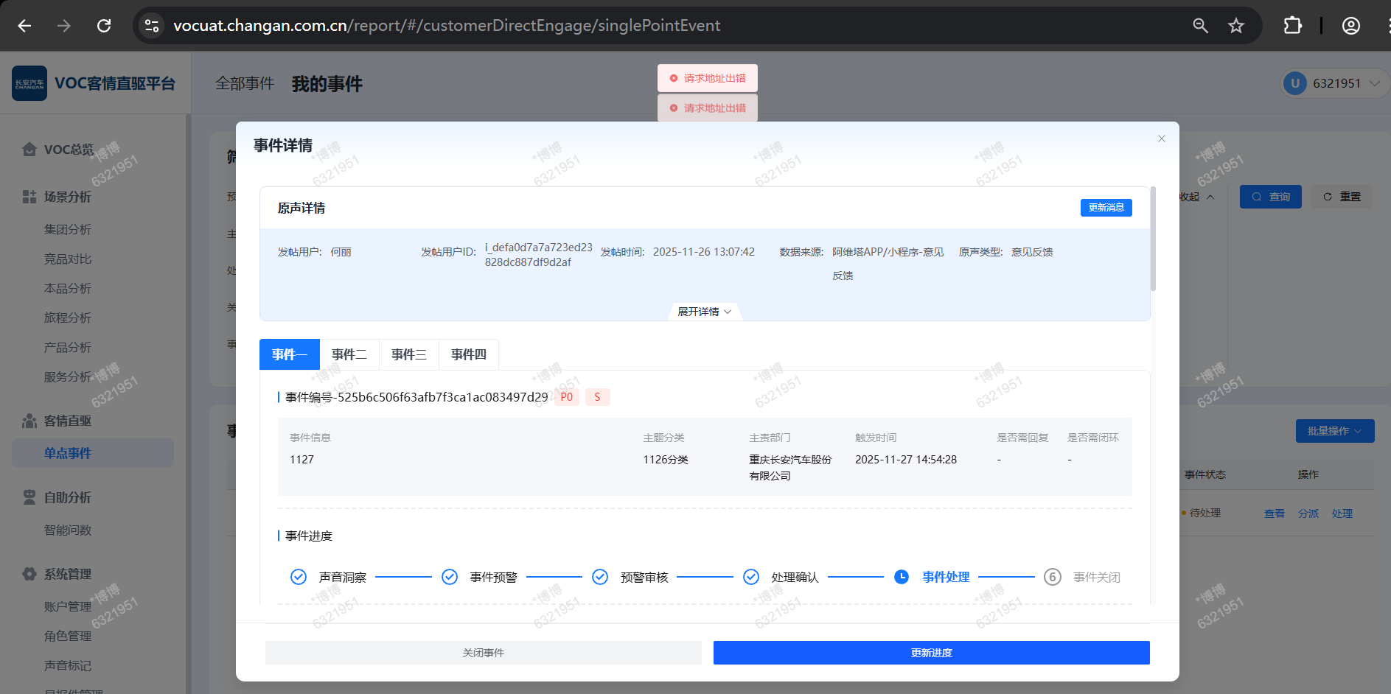Click the 事件处理 progress step
Screen dimensions: 1391x694
point(945,577)
